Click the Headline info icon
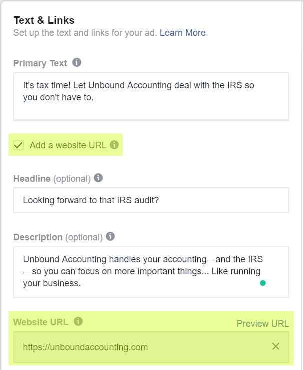The image size is (303, 370). 98,178
